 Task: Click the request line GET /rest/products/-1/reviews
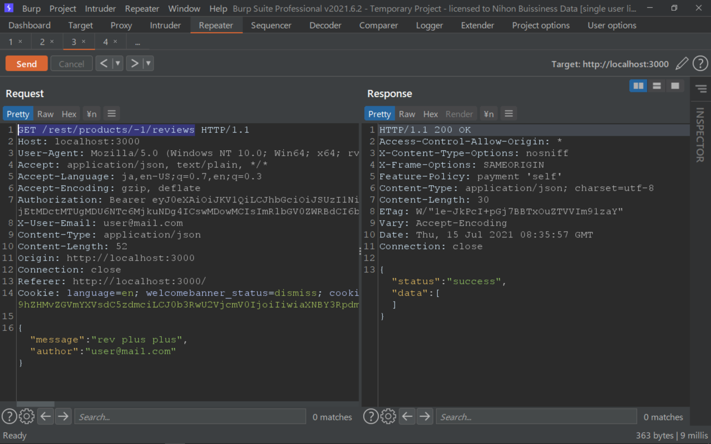tap(106, 130)
